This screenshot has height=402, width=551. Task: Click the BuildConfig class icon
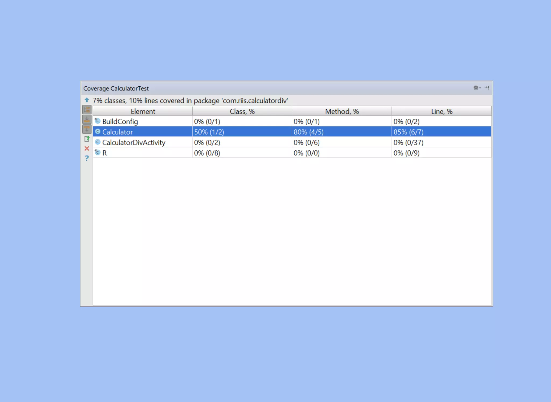[x=98, y=121]
